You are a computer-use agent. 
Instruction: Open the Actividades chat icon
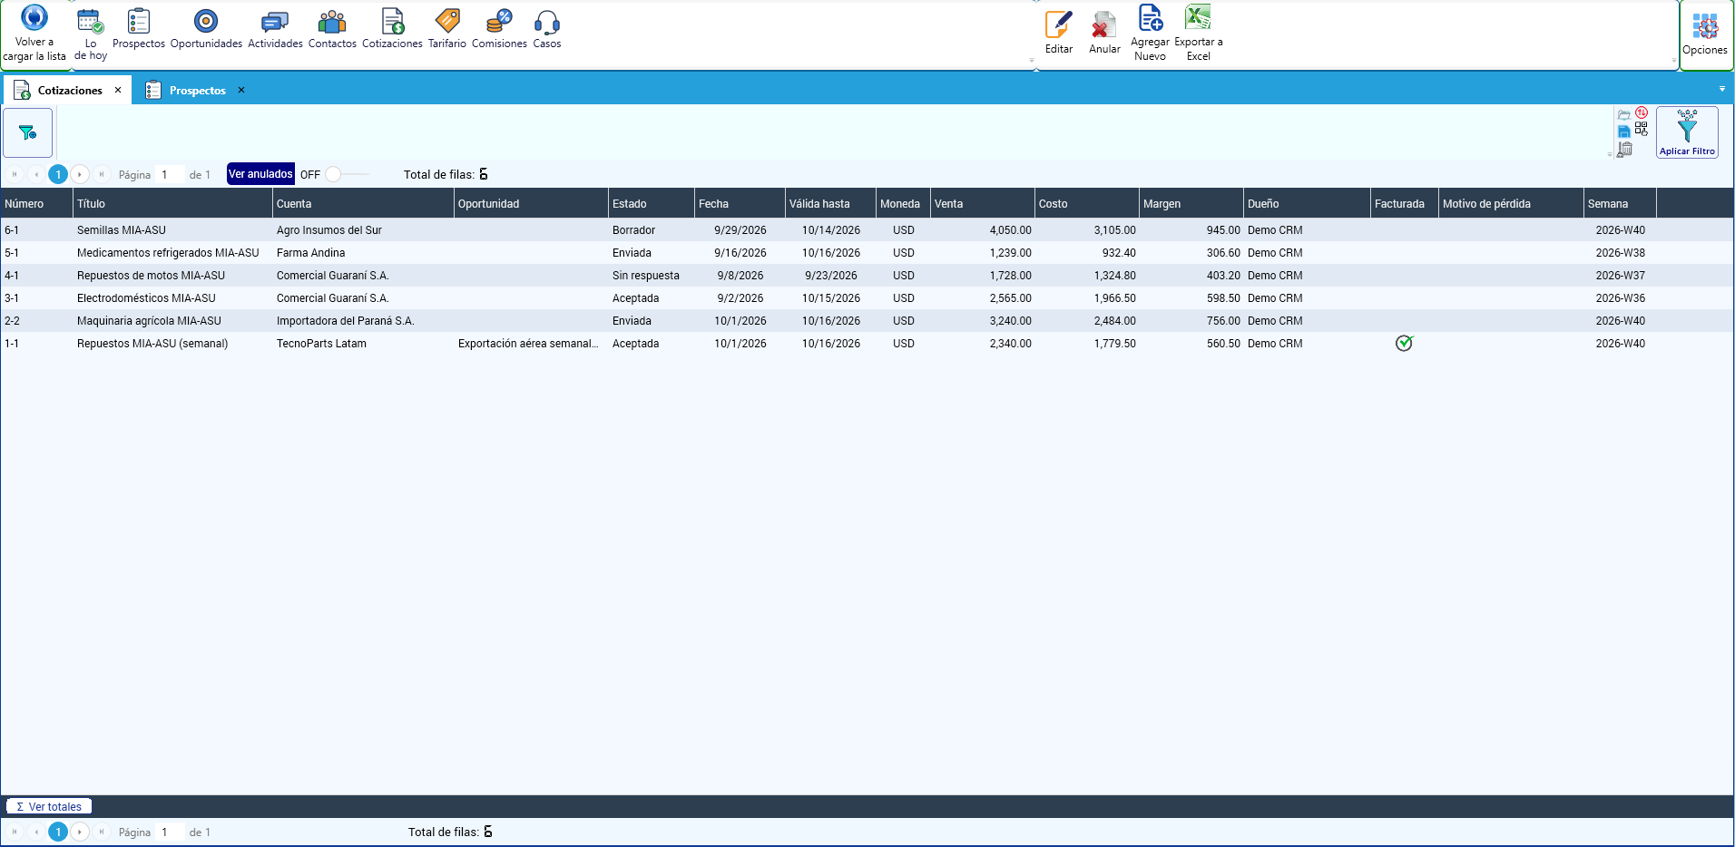[275, 22]
